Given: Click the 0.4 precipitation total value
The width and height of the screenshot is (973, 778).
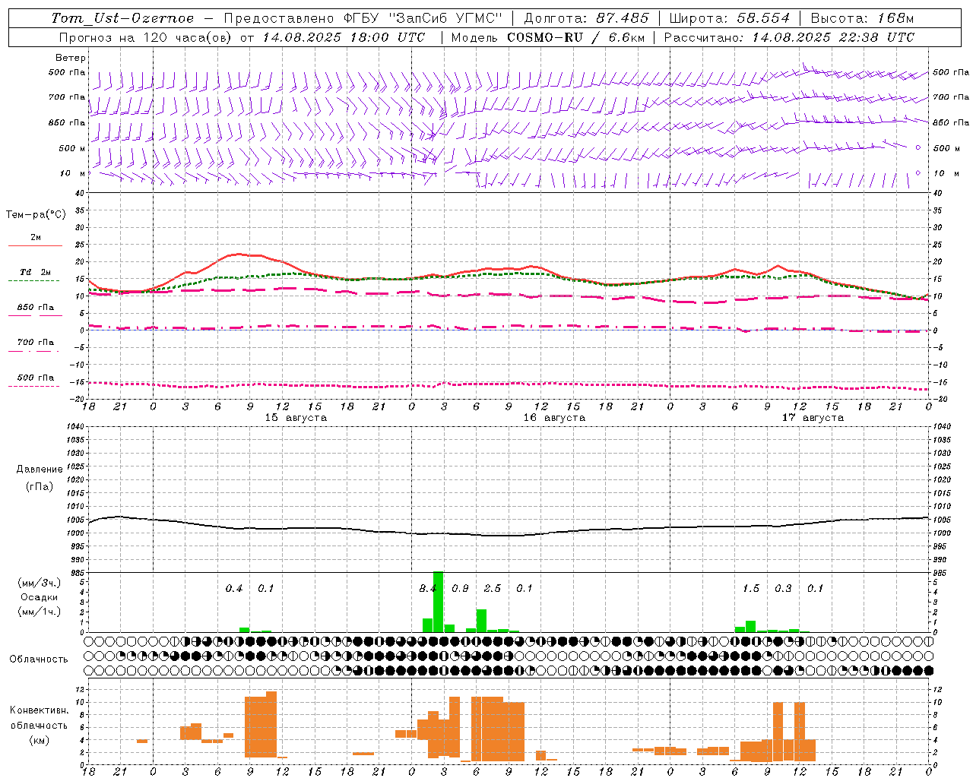Looking at the screenshot, I should [x=234, y=589].
